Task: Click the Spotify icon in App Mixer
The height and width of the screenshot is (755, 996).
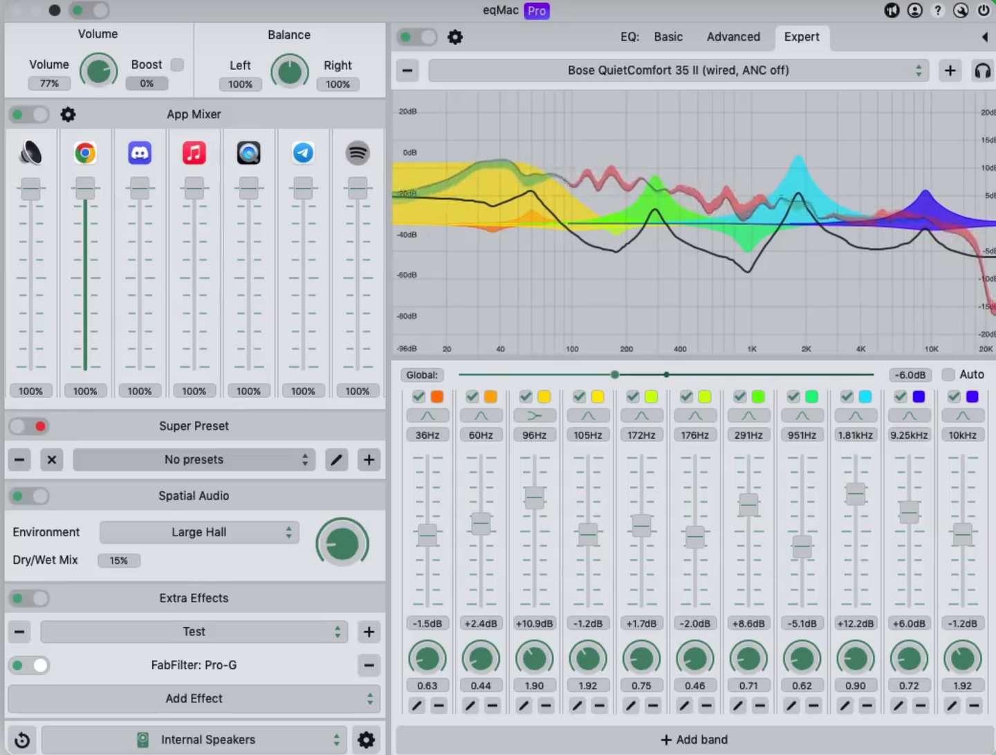Action: [x=358, y=153]
